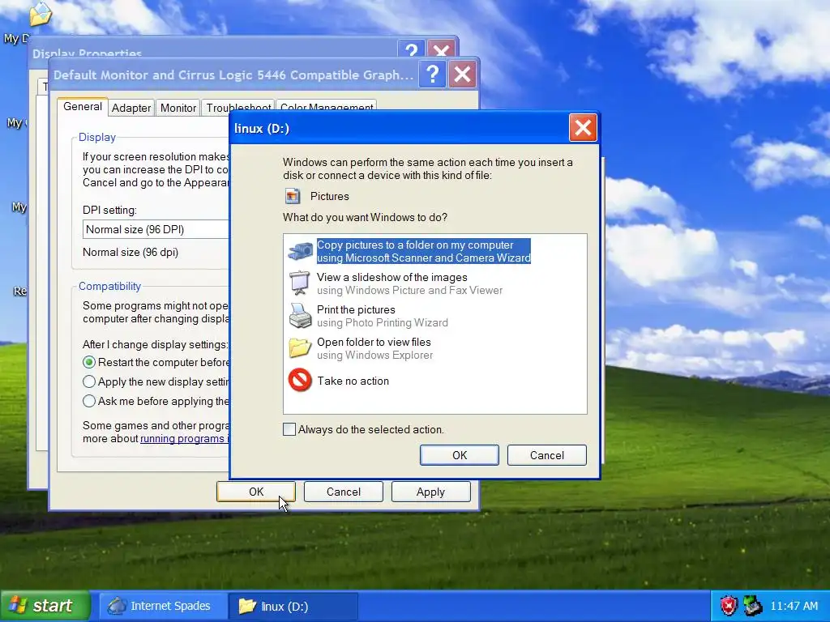The width and height of the screenshot is (830, 622).
Task: Check Always do the selected action
Action: click(289, 429)
